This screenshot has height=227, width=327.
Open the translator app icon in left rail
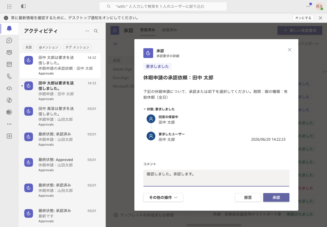pyautogui.click(x=9, y=112)
